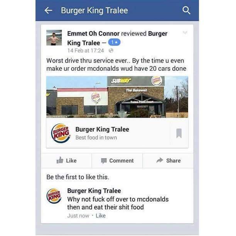Click the Burger King logo in page card
This screenshot has width=236, height=236.
pos(61,133)
